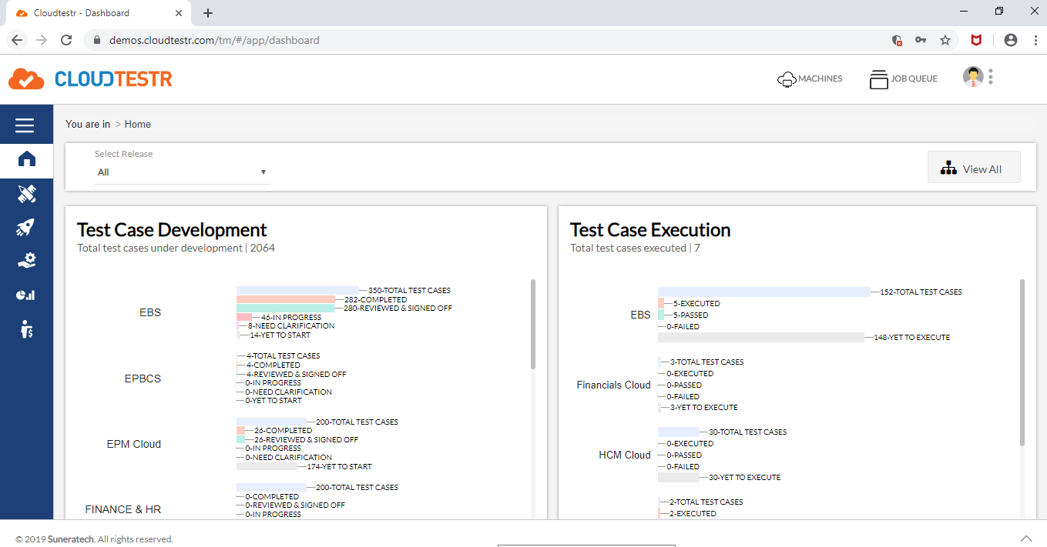Screen dimensions: 1047x547
Task: Expand the footer chevron arrow
Action: point(1026,539)
